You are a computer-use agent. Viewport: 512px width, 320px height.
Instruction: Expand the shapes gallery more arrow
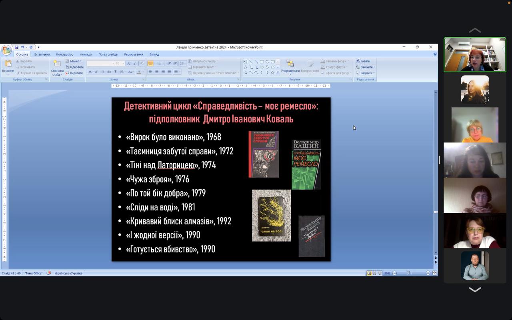[x=278, y=73]
